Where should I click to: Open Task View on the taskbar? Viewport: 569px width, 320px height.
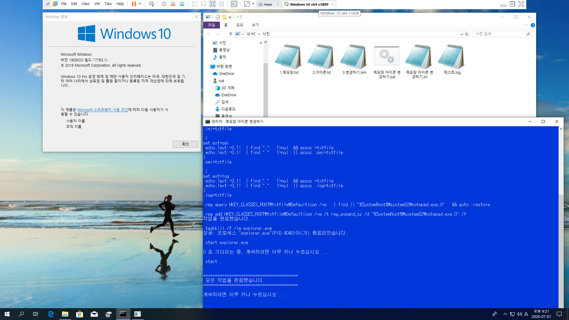tap(36, 314)
